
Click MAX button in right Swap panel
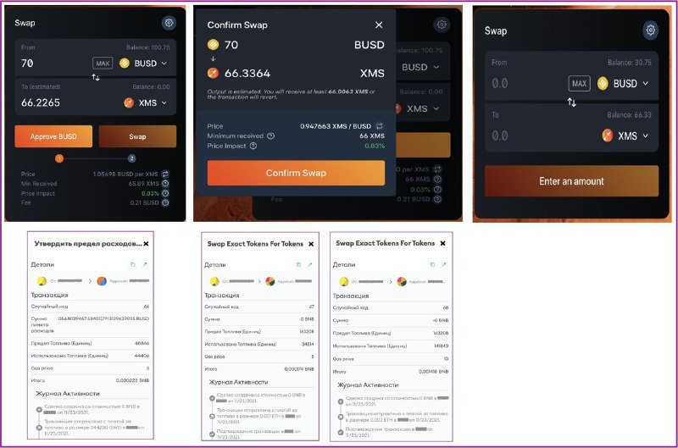(579, 83)
